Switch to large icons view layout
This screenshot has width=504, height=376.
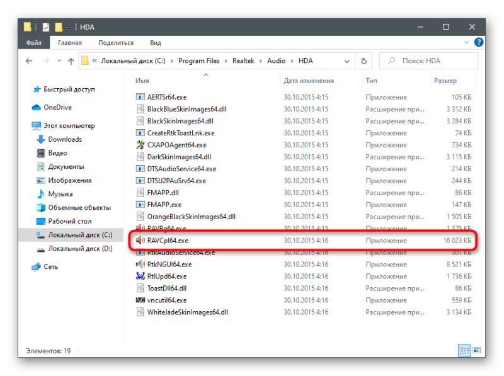pyautogui.click(x=476, y=350)
